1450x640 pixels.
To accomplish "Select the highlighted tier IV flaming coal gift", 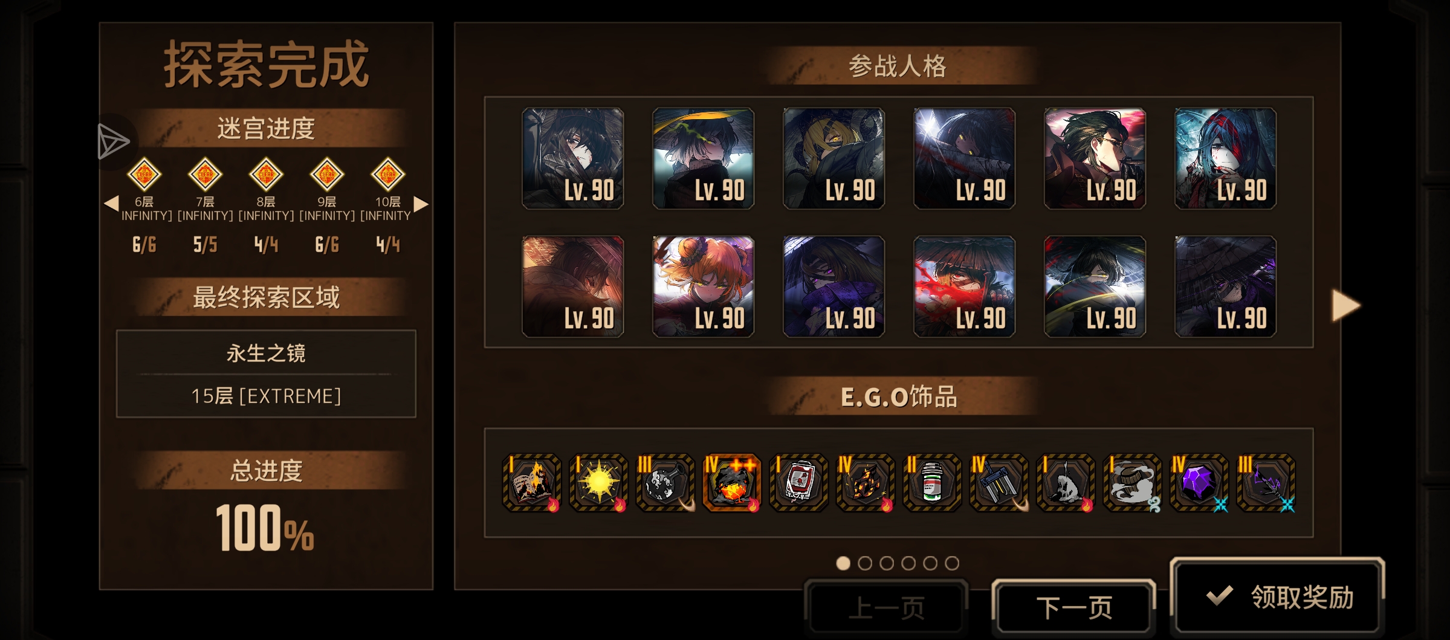I will (x=732, y=483).
